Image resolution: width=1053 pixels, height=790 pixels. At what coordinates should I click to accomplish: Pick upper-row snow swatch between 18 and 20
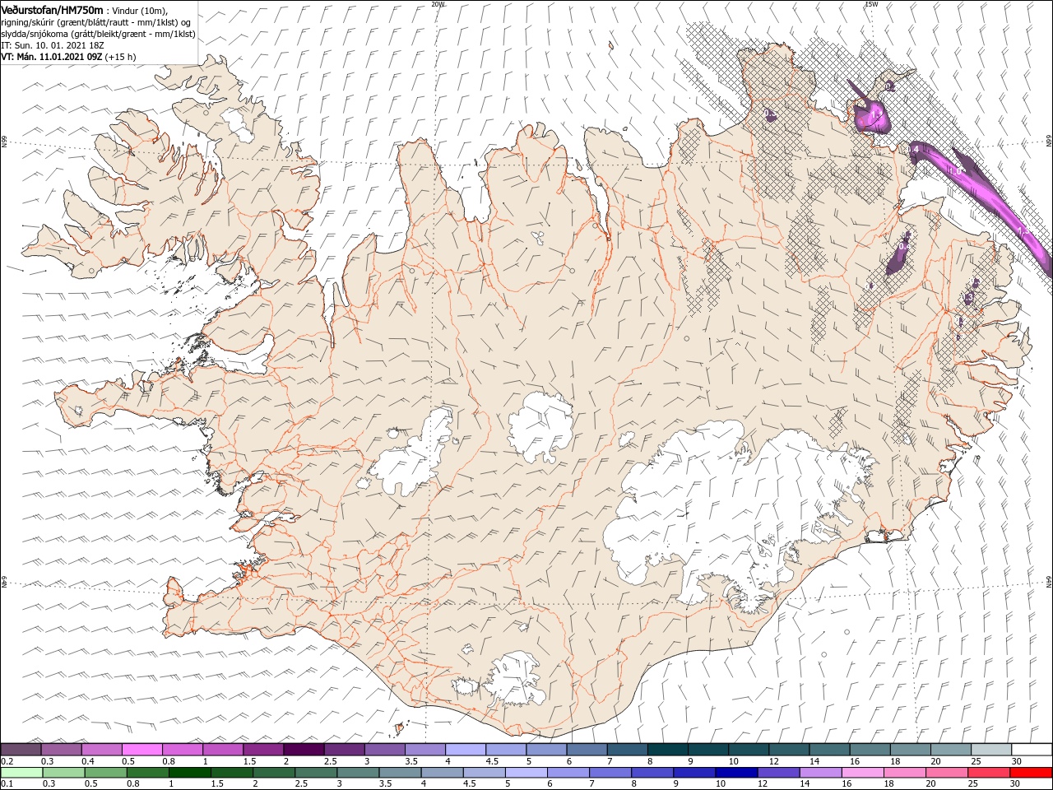click(909, 750)
